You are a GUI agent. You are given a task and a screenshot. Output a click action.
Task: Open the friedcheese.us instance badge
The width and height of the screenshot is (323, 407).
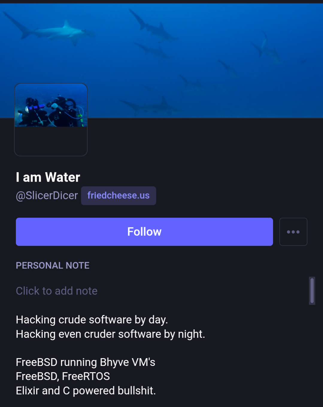pos(118,195)
